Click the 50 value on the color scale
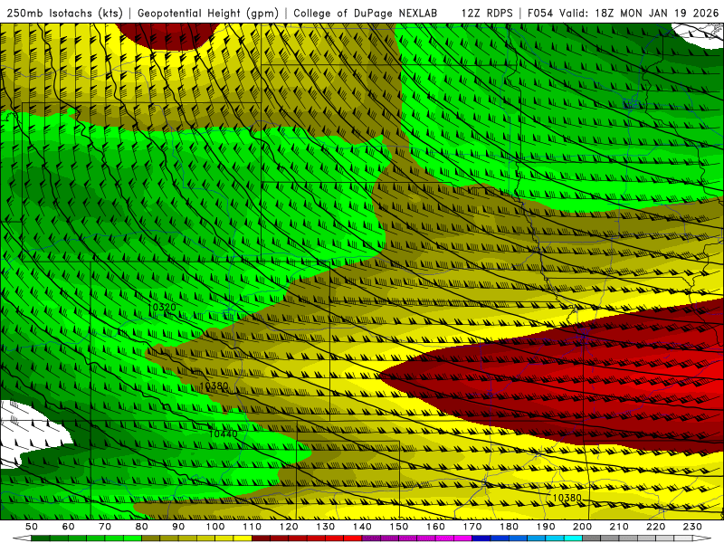The height and width of the screenshot is (543, 724). [32, 527]
